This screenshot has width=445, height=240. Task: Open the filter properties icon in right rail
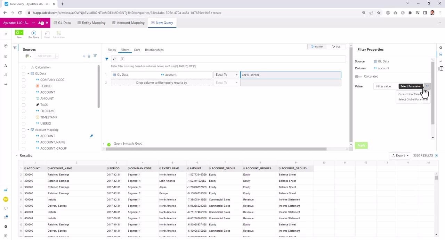tap(441, 54)
